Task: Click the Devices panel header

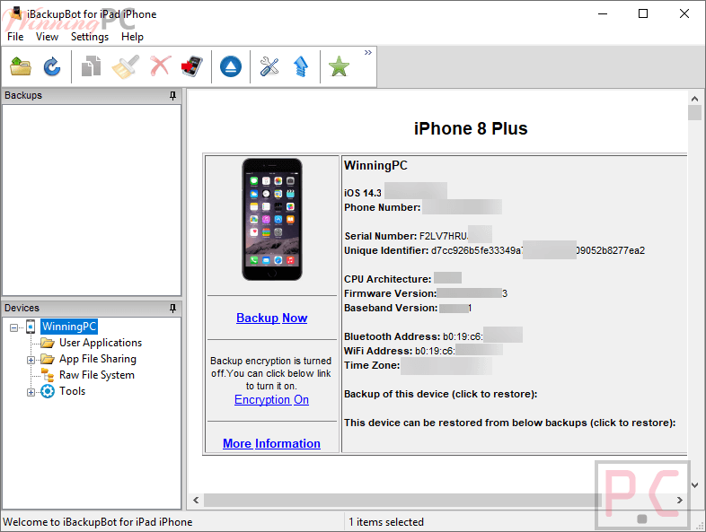Action: pyautogui.click(x=92, y=308)
